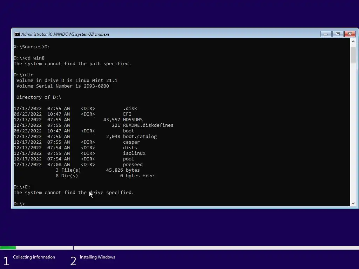This screenshot has width=359, height=269.
Task: Click the 'casper' directory entry
Action: pyautogui.click(x=131, y=142)
